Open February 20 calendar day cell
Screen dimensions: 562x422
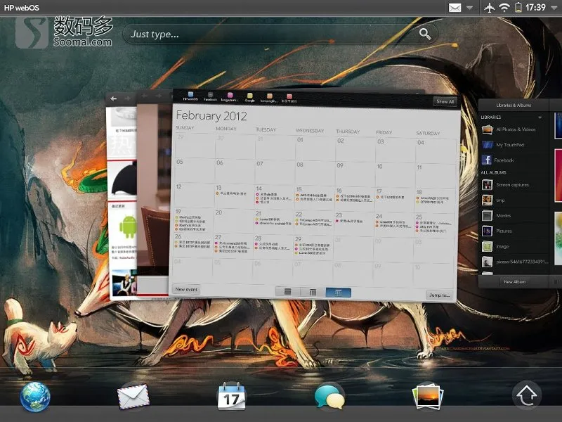pos(235,221)
